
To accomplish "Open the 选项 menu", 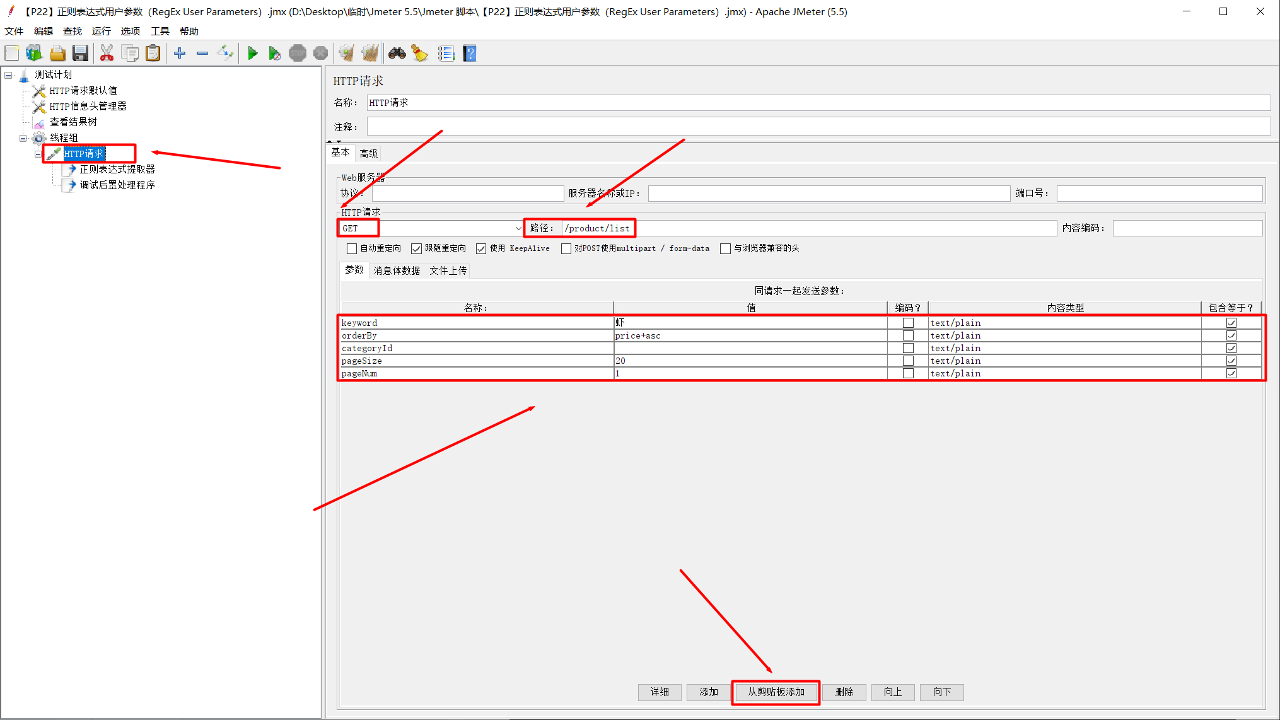I will (131, 31).
